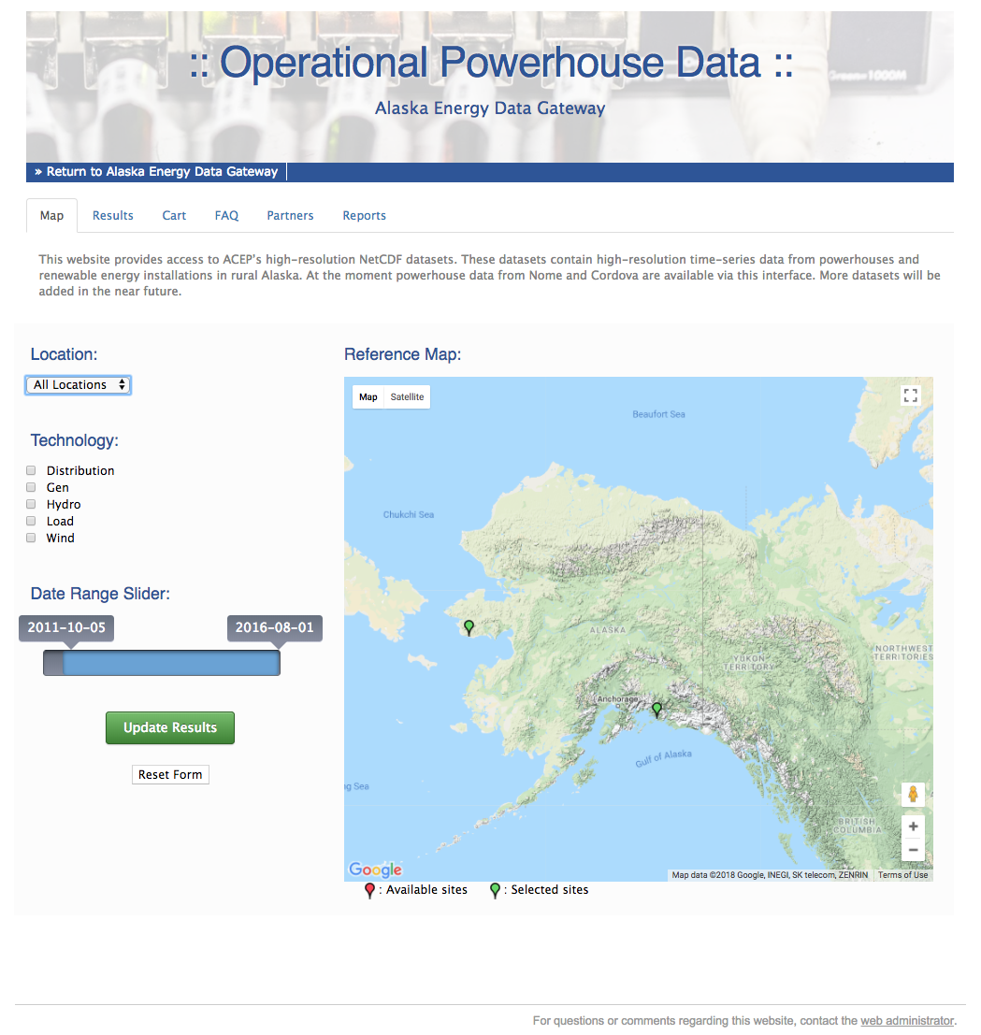Click the Reset Form button
The image size is (981, 1035).
170,775
